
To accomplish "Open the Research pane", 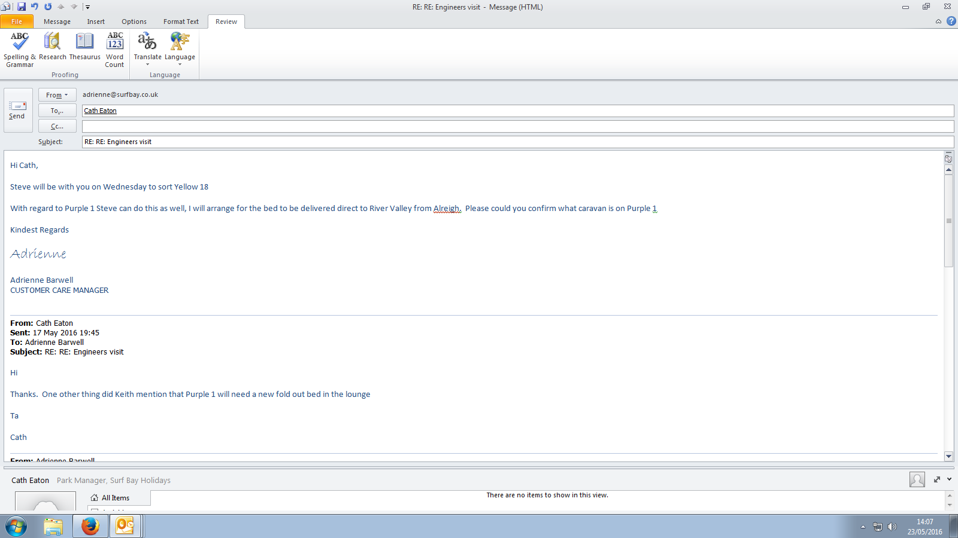I will [53, 48].
